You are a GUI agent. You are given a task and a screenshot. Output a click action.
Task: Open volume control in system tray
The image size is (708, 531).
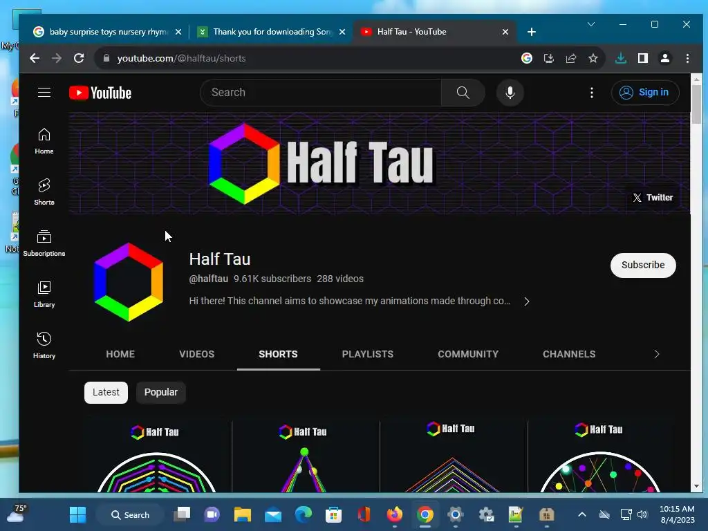(x=642, y=514)
